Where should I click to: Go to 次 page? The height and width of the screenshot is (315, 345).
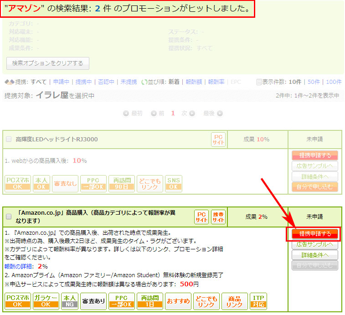pyautogui.click(x=188, y=114)
